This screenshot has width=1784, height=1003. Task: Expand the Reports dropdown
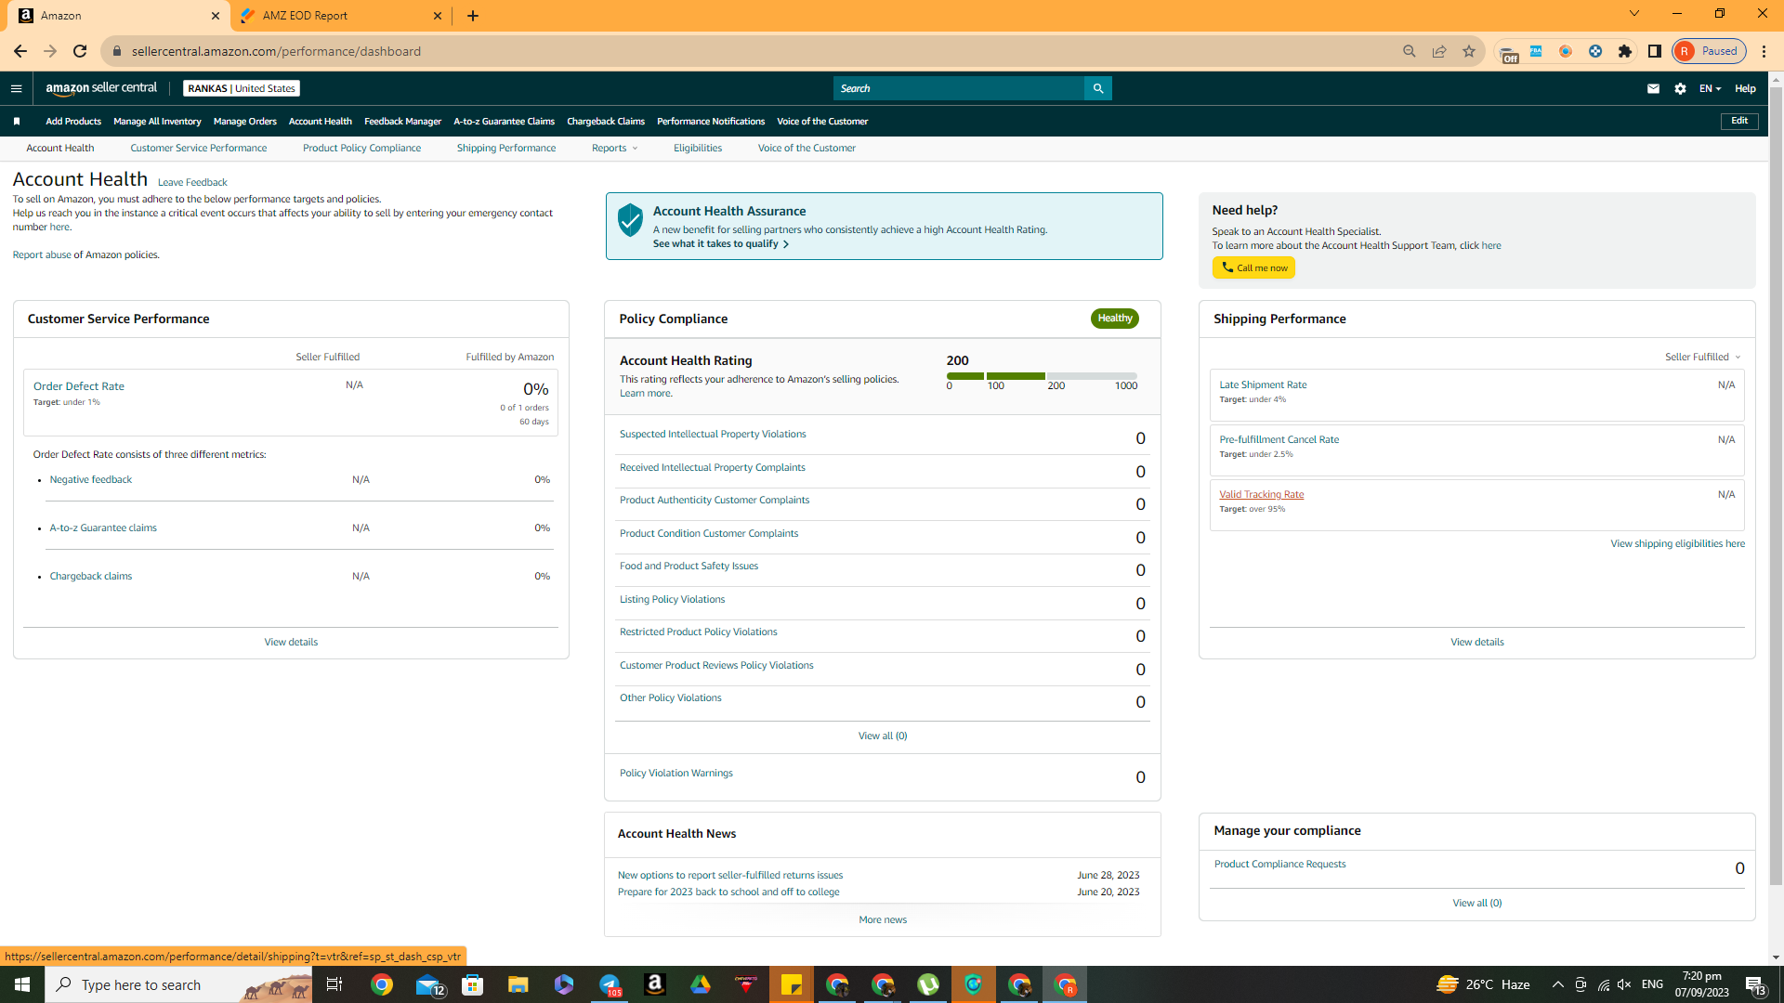click(x=614, y=149)
